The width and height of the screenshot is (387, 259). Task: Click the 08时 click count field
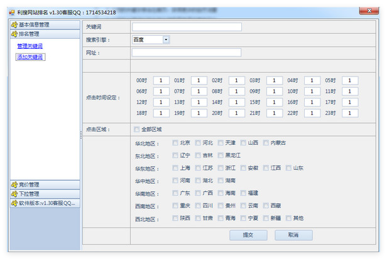click(237, 92)
